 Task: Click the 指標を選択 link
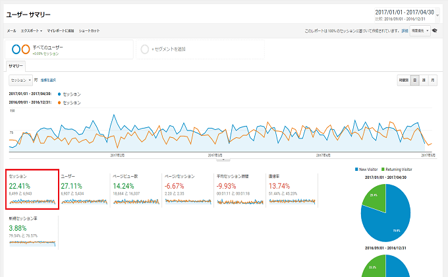coord(48,80)
